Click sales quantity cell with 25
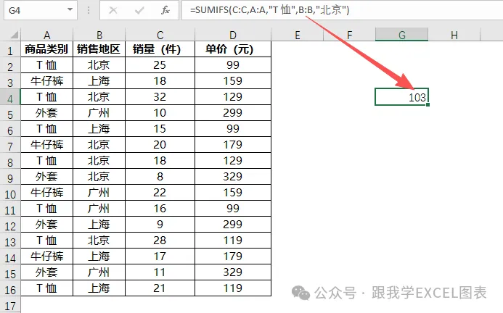Viewport: 503px width, 313px height. click(x=160, y=65)
